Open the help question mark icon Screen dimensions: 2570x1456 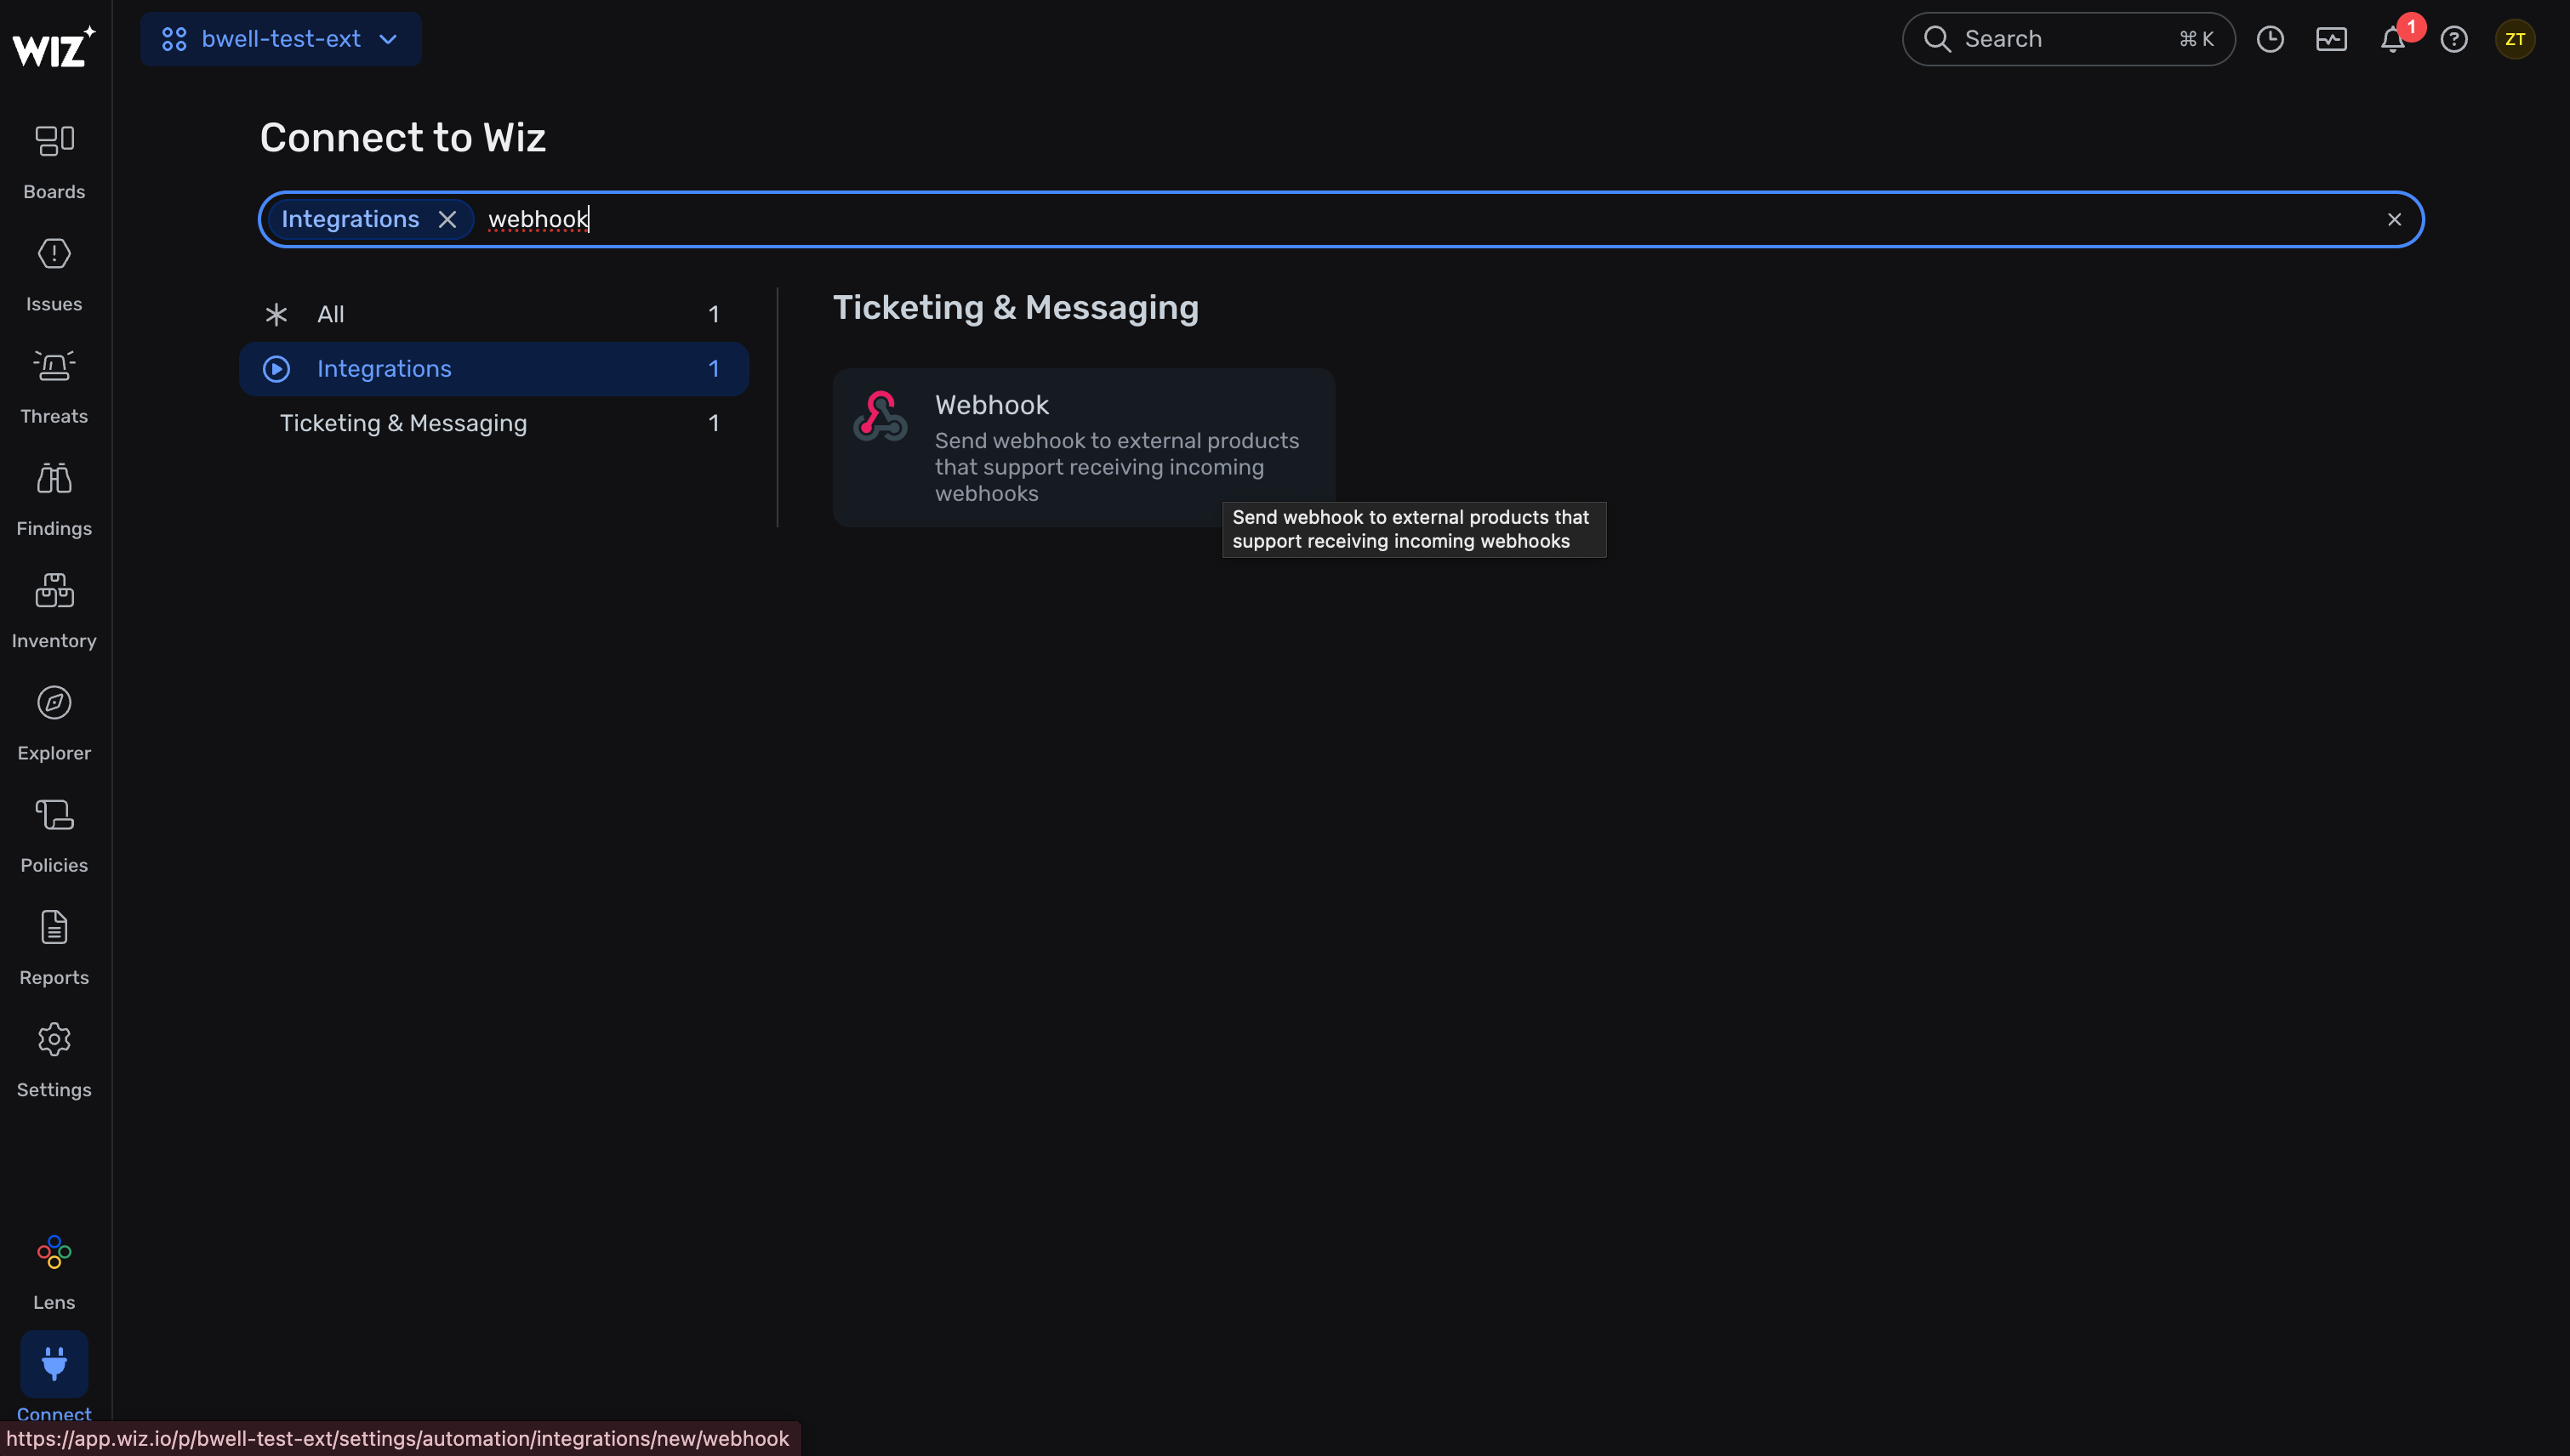point(2454,39)
